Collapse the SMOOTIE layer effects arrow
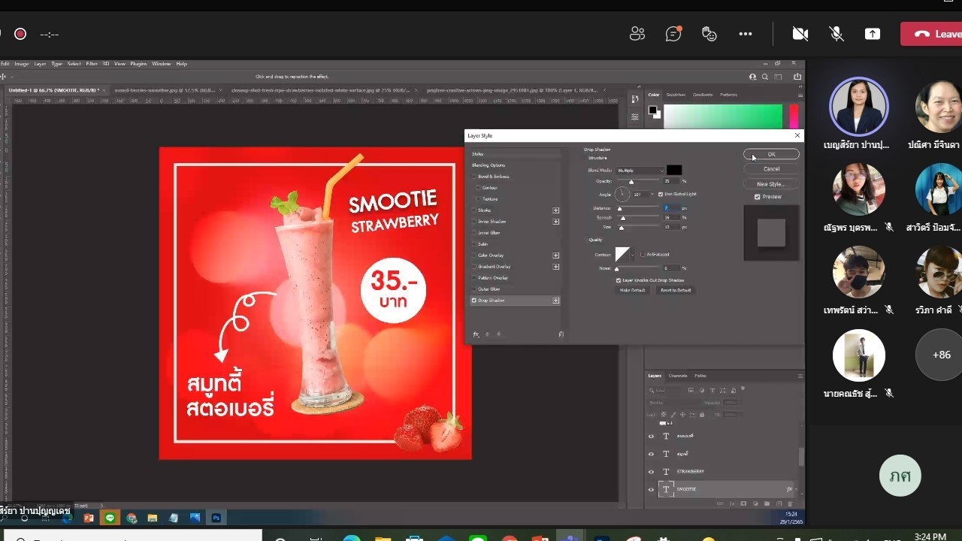This screenshot has width=962, height=541. pyautogui.click(x=796, y=489)
